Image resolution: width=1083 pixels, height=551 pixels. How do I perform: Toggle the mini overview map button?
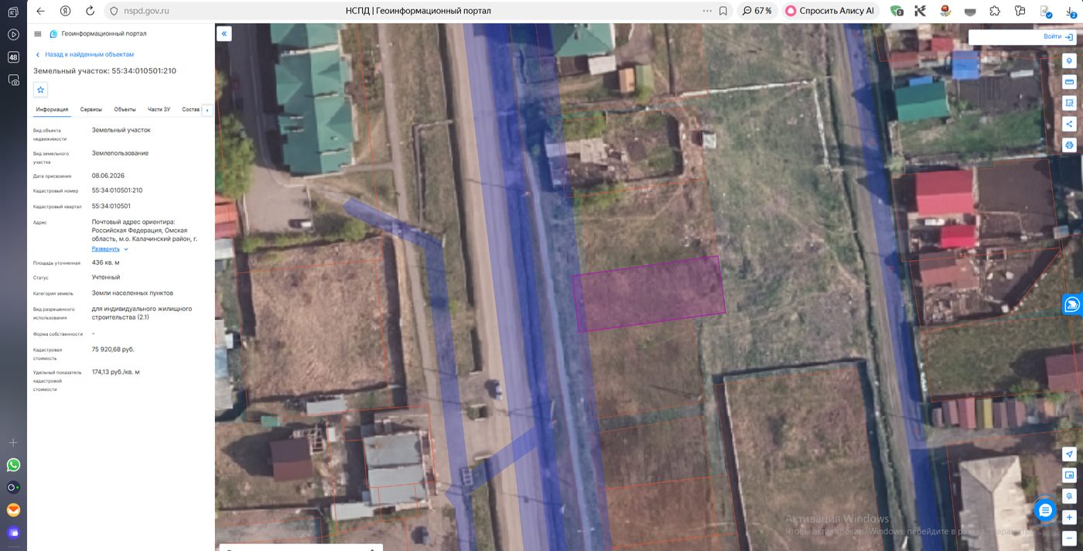(1070, 475)
